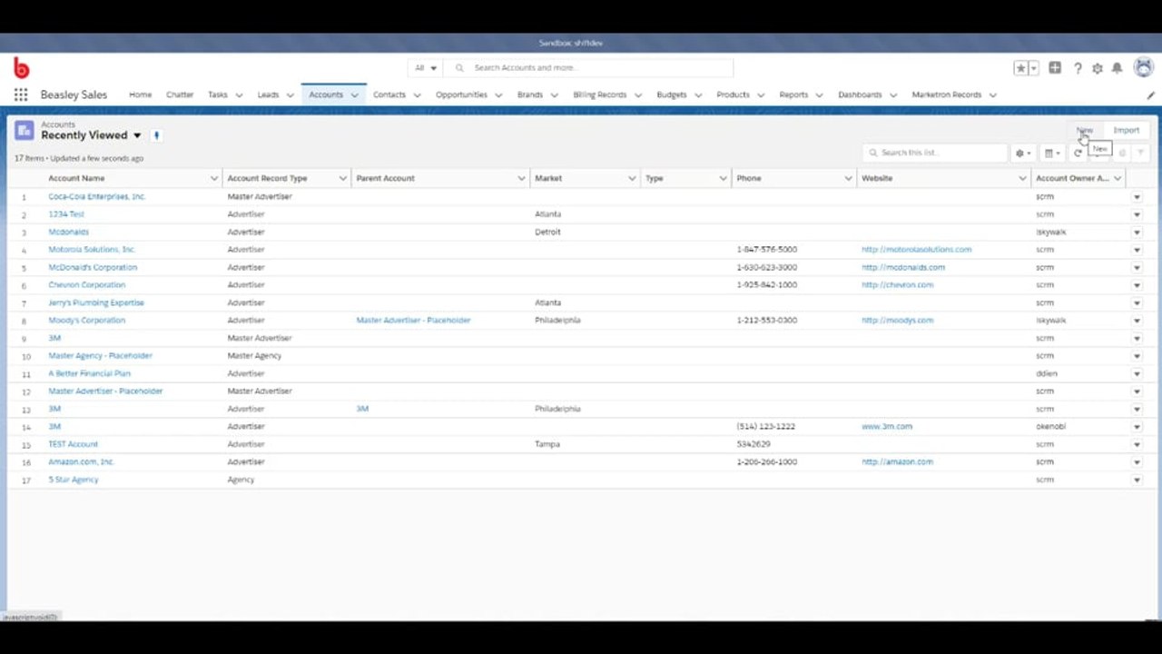Screen dimensions: 1162x654
Task: Open the Display As table selector
Action: (x=1051, y=154)
